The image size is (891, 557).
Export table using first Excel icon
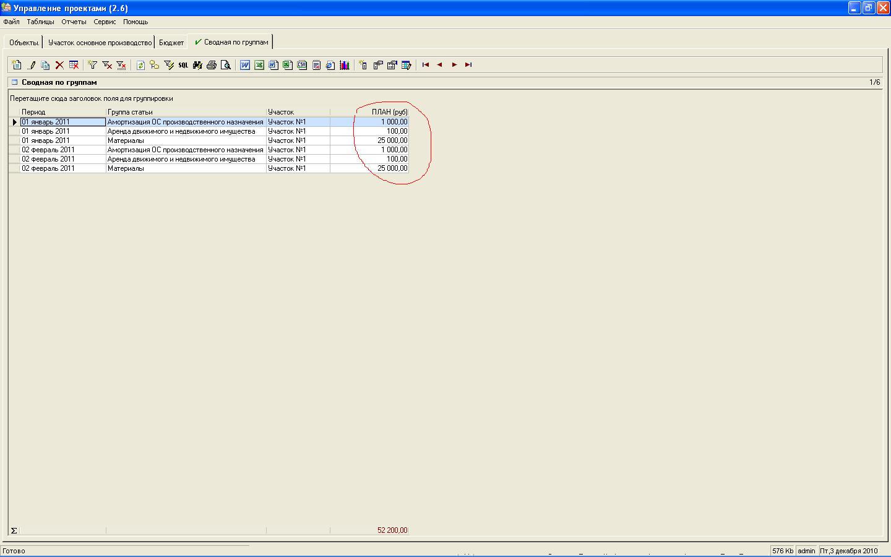[x=259, y=65]
